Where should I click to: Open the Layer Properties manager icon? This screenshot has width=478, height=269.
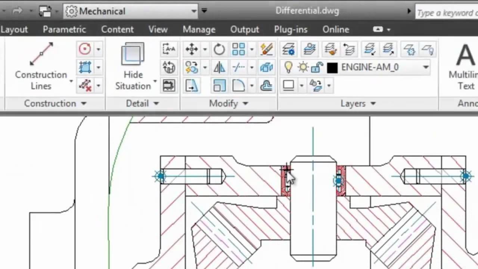(289, 49)
